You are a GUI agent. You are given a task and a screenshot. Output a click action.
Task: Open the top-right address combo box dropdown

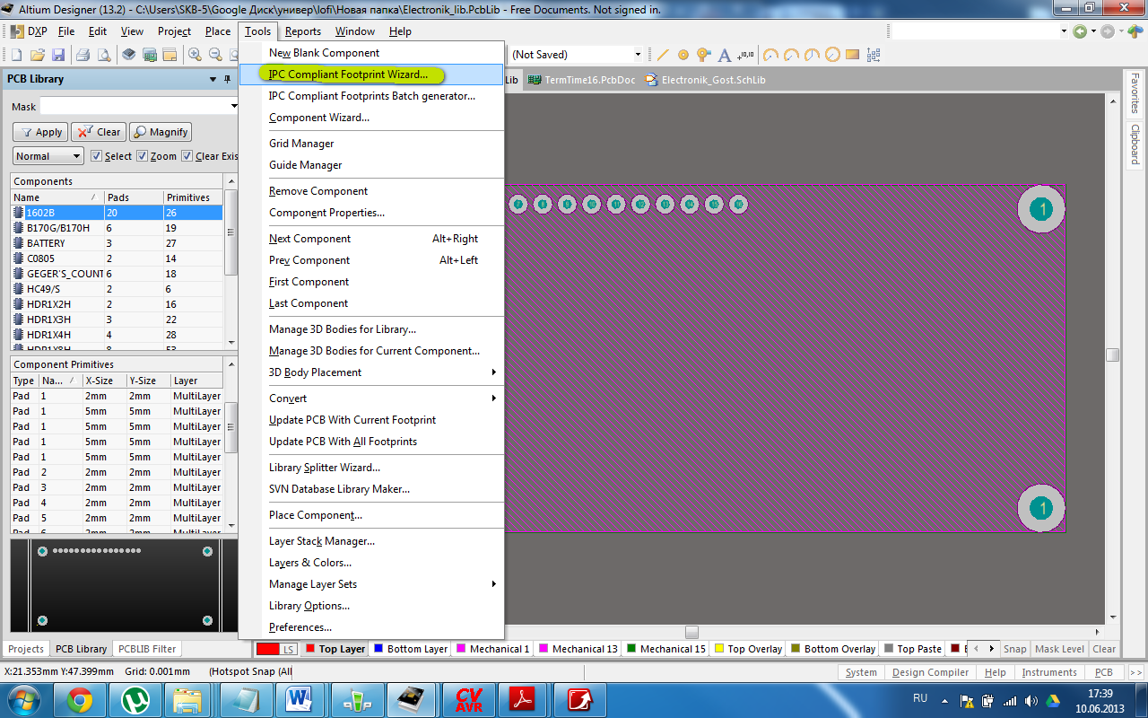1063,31
